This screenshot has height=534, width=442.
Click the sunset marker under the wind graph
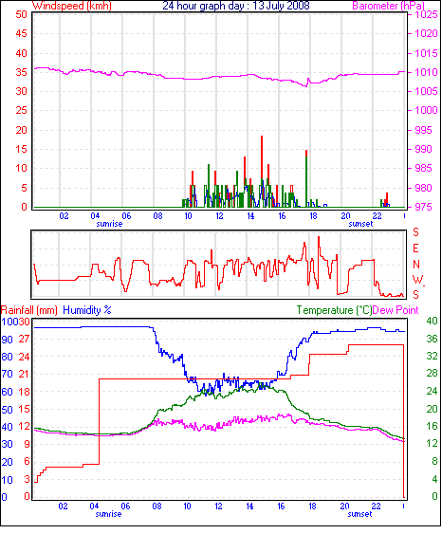361,224
